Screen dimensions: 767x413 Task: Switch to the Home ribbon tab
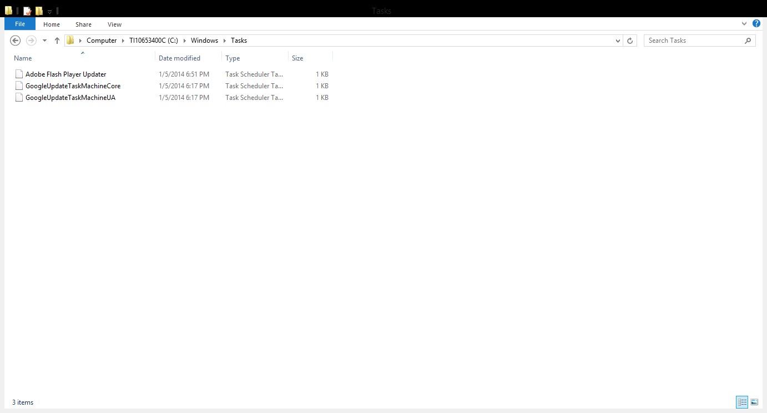point(52,24)
